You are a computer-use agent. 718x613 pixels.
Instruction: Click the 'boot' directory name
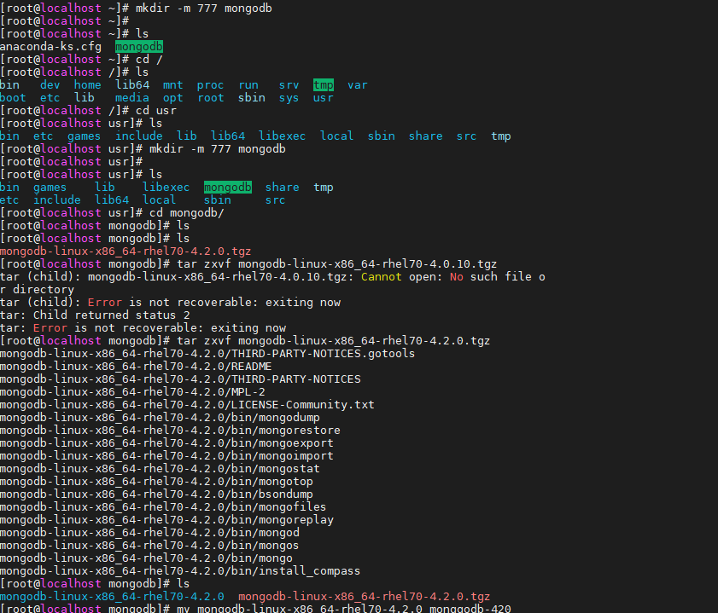[13, 98]
